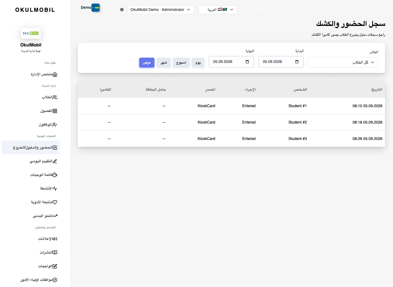Click the التاريخ column header
Viewport: 393px width, 287px height.
tap(377, 90)
